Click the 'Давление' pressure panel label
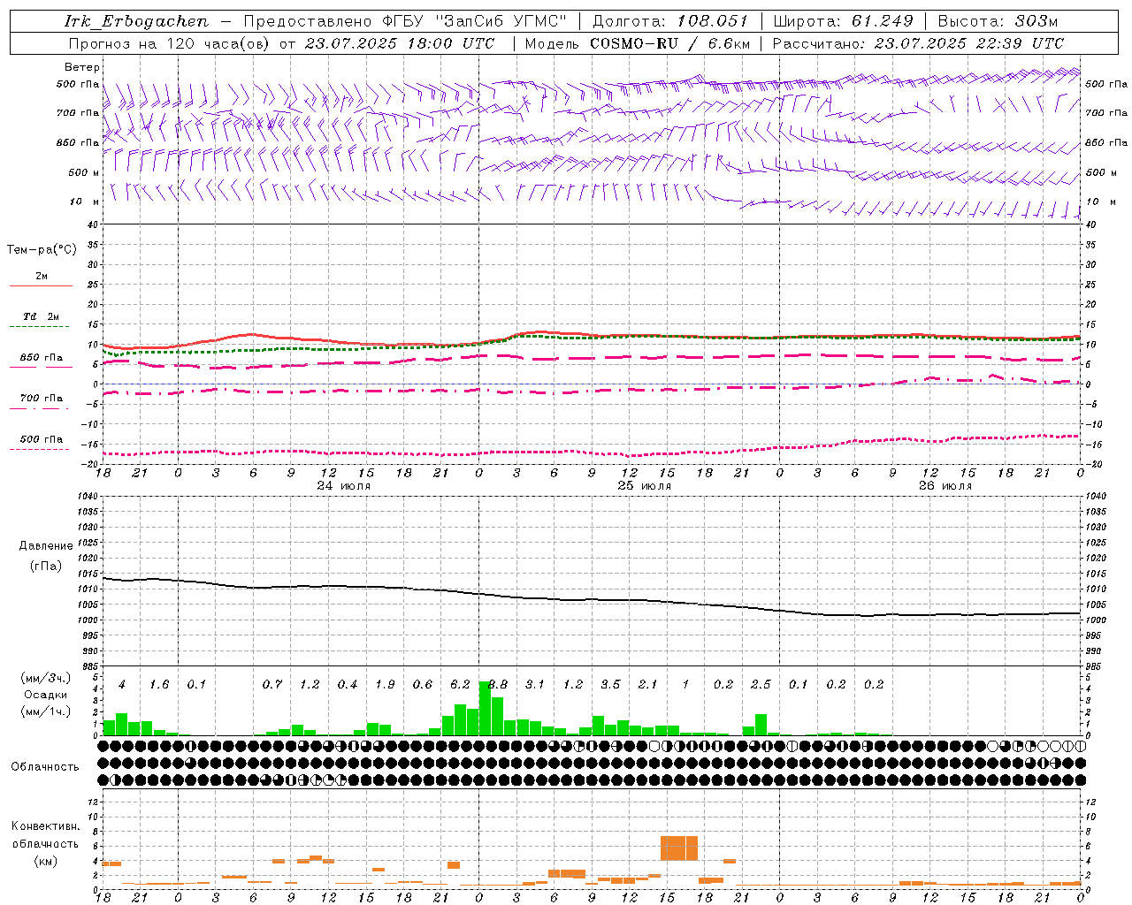 pos(46,546)
